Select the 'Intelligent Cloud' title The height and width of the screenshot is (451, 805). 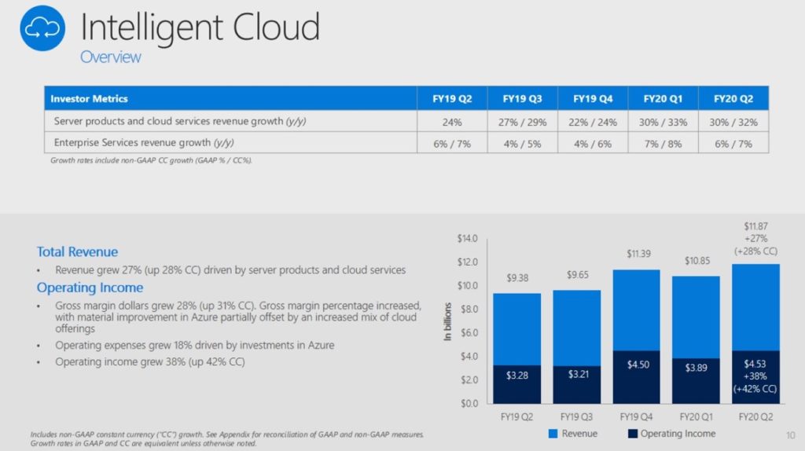200,27
